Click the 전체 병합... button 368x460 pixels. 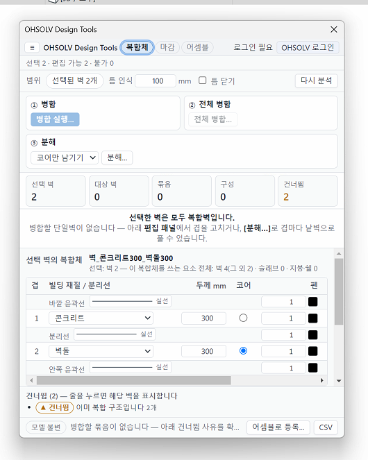[212, 119]
